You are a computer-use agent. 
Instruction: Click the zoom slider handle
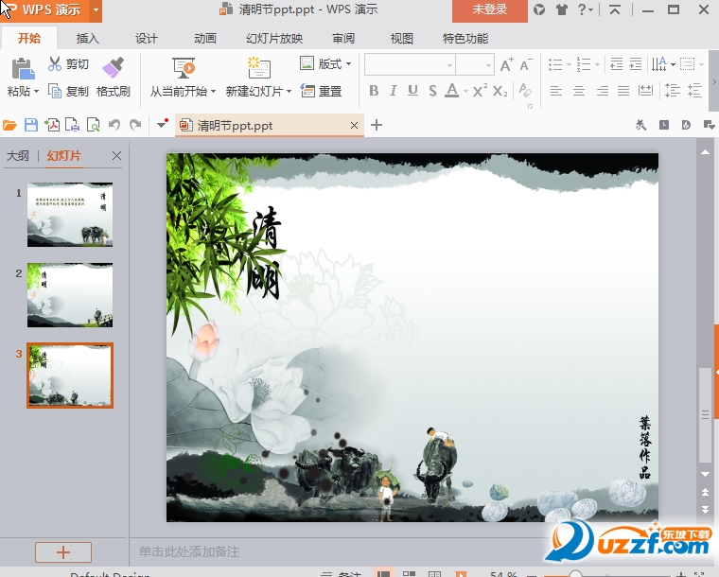point(575,574)
